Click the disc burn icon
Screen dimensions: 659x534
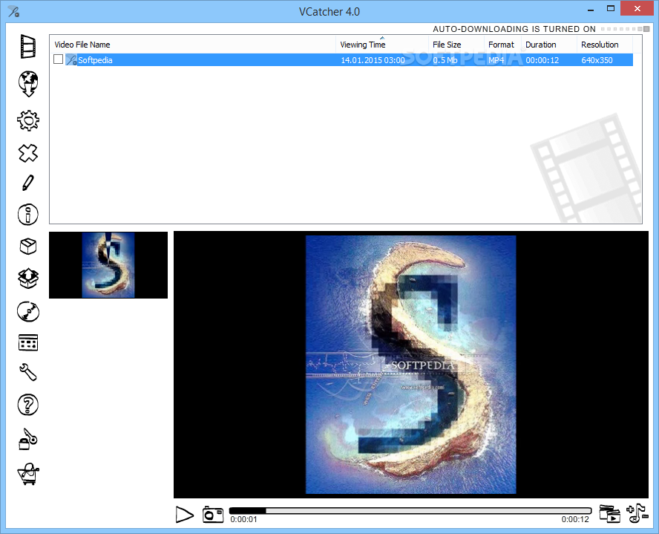28,312
